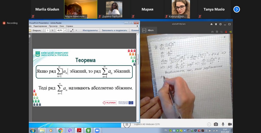Screen dimensions: 261x133
Task: Expand the toolbar options small arrow
Action: pyautogui.click(x=76, y=30)
